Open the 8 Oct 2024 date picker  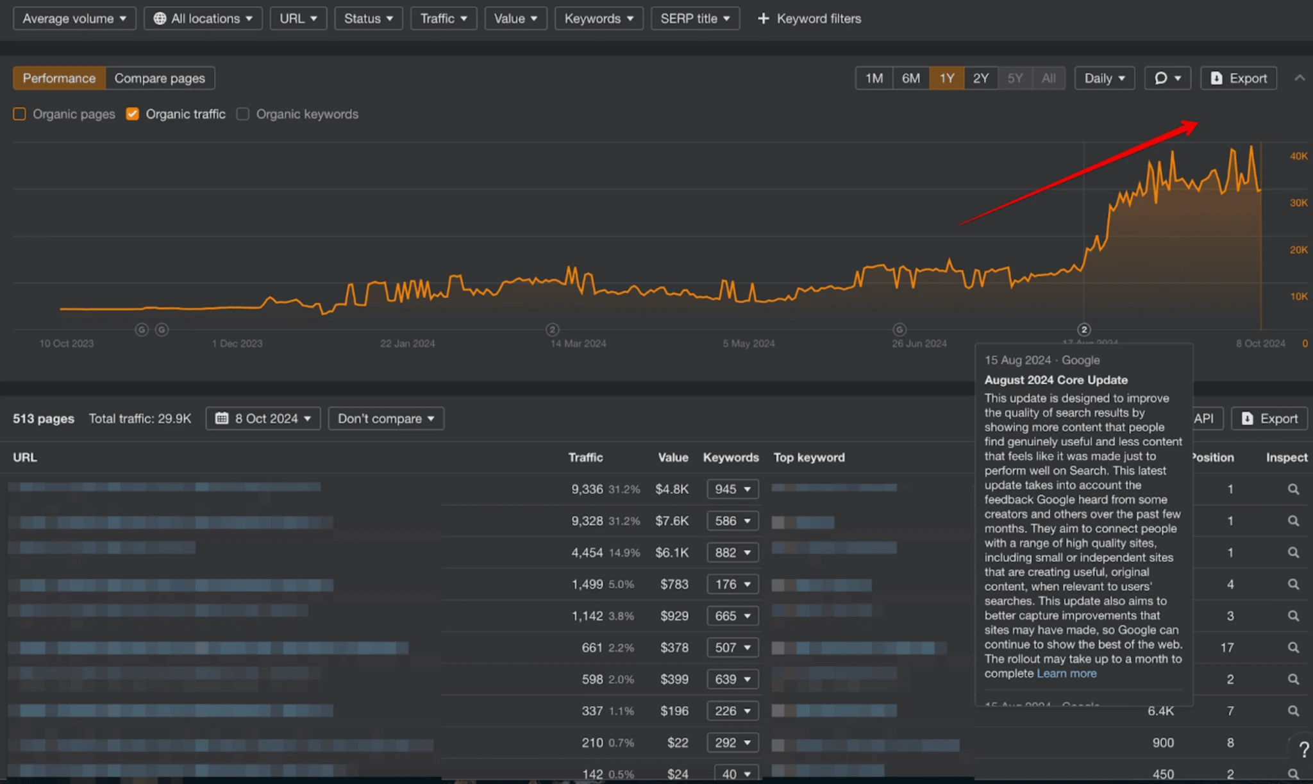click(263, 419)
